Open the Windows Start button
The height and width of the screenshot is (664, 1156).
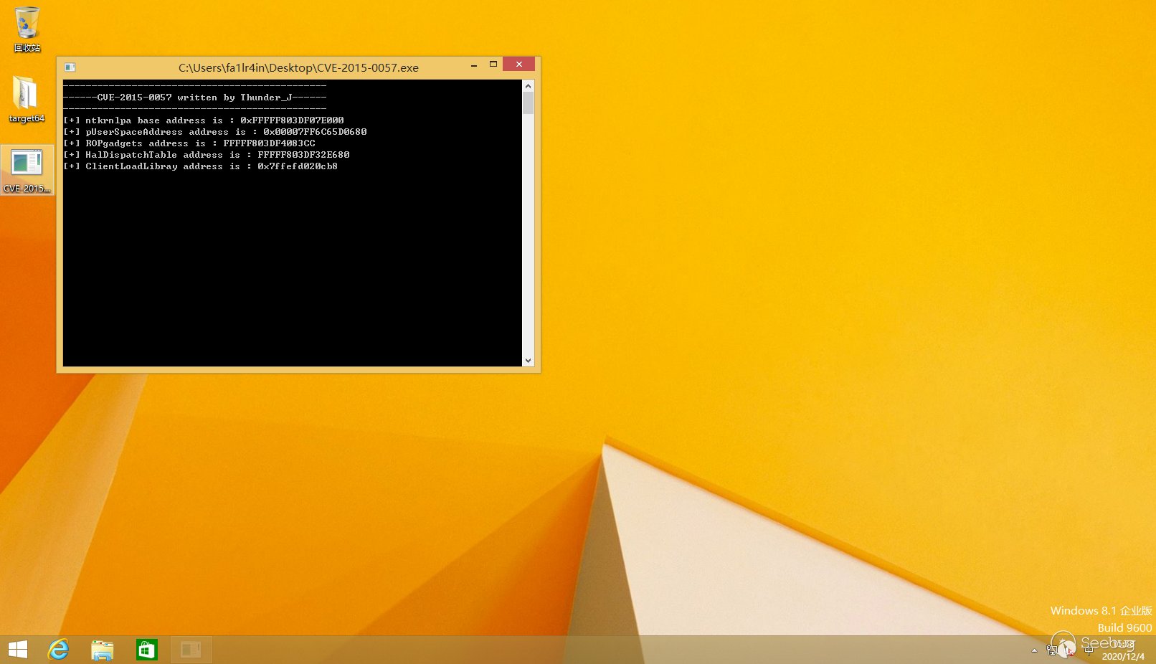point(18,650)
